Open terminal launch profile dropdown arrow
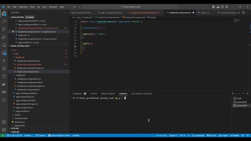 pyautogui.click(x=235, y=94)
